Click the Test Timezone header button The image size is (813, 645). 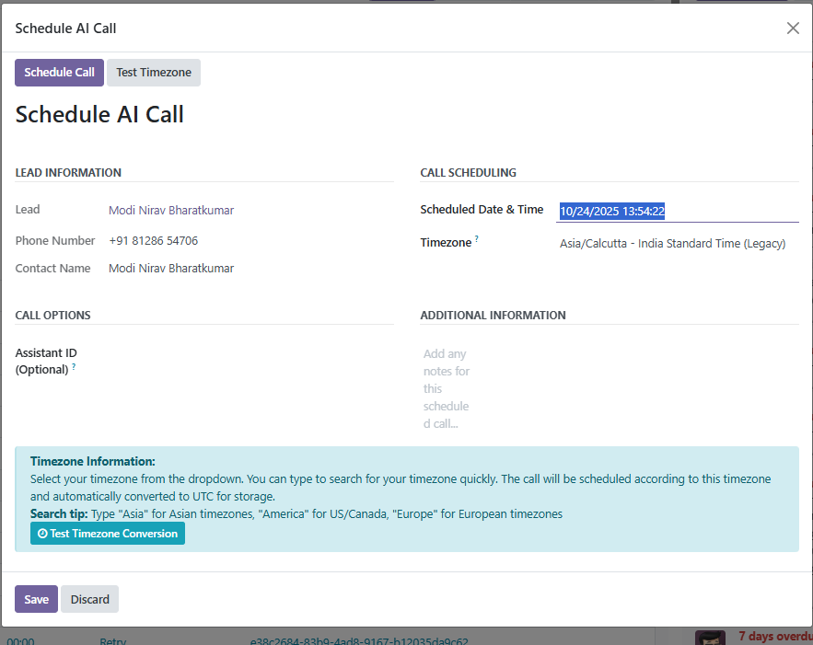154,73
